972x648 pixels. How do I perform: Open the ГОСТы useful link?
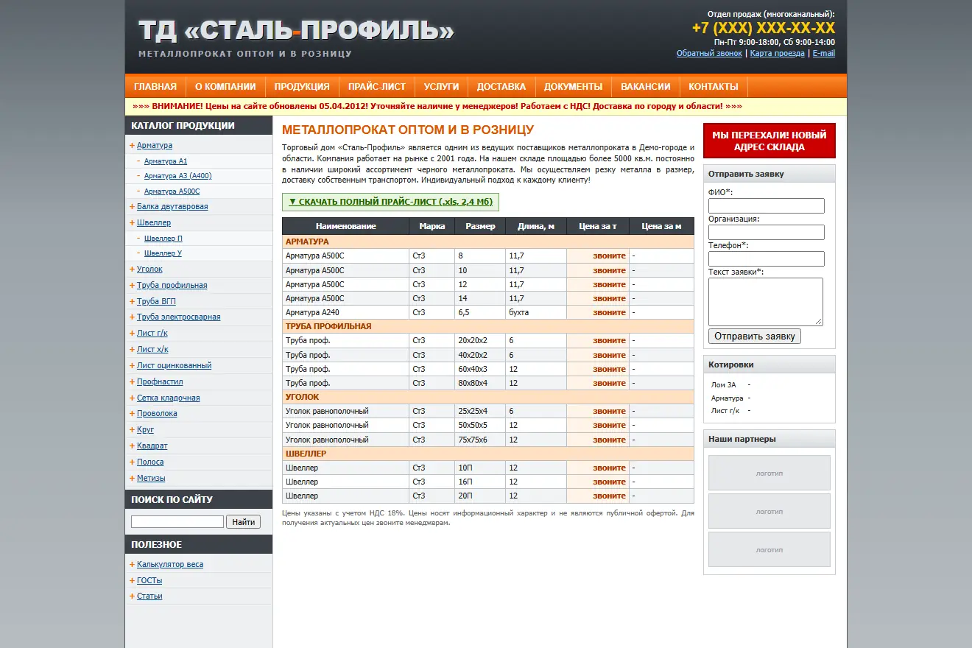tap(149, 580)
